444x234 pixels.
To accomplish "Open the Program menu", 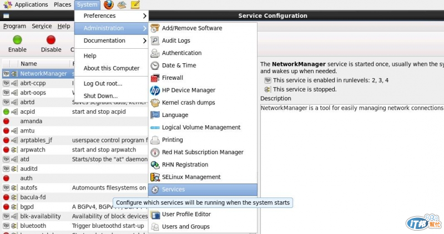I will pos(14,26).
